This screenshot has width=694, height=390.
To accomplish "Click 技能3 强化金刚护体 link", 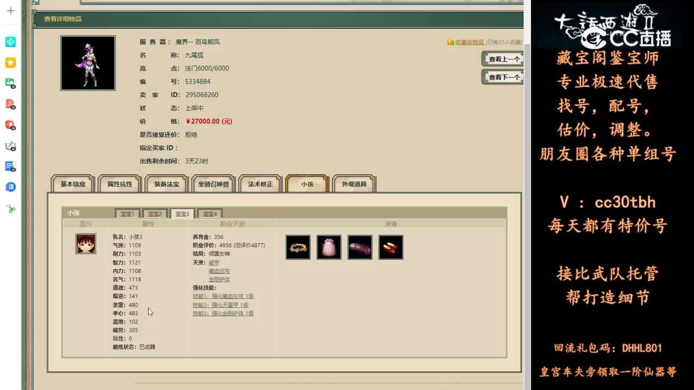I will 223,314.
